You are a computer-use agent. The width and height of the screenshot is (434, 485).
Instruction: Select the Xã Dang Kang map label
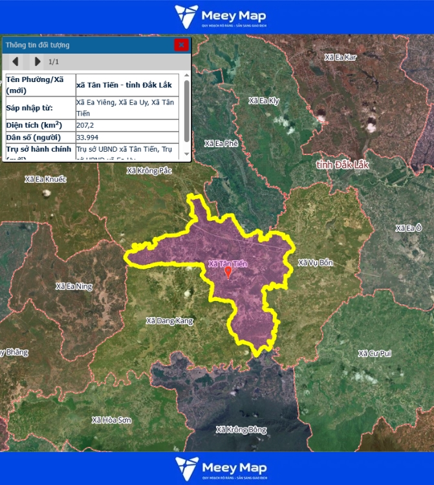169,321
